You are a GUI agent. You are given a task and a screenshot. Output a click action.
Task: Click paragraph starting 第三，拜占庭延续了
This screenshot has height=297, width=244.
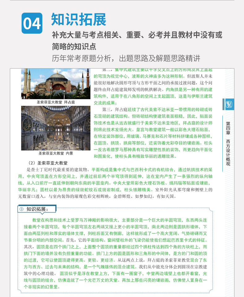click(153, 133)
